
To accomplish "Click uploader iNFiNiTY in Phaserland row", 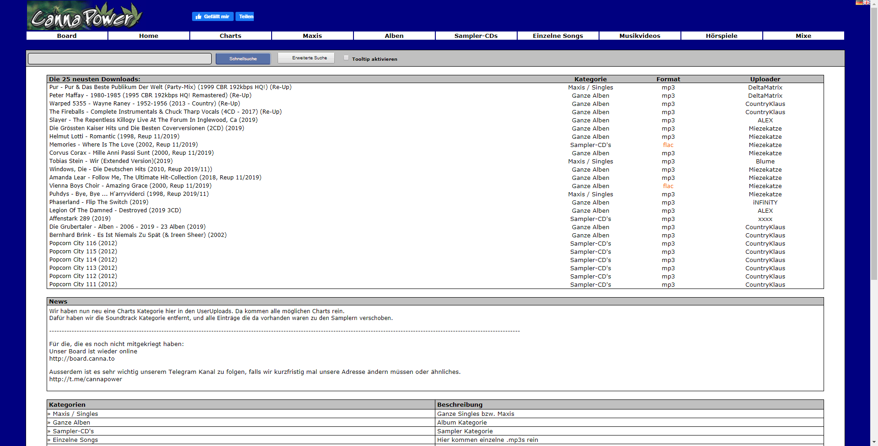I will [x=765, y=203].
